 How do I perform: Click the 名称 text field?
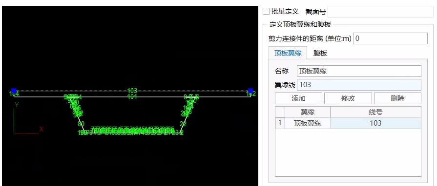pos(359,71)
